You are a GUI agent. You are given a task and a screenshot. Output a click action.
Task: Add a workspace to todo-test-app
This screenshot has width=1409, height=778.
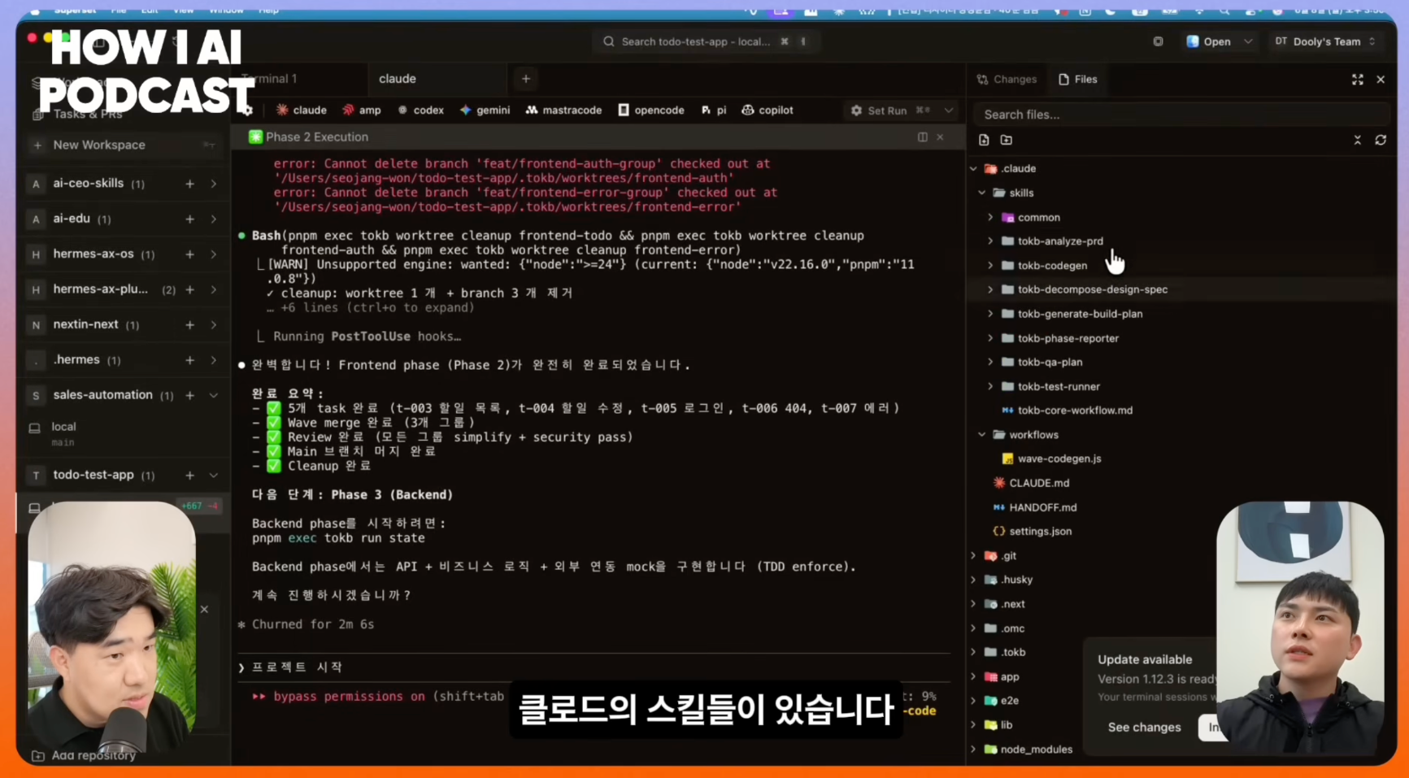pyautogui.click(x=189, y=475)
